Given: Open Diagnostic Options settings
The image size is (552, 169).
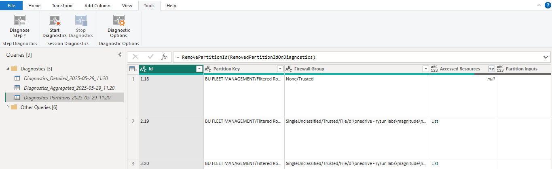Looking at the screenshot, I should [119, 21].
